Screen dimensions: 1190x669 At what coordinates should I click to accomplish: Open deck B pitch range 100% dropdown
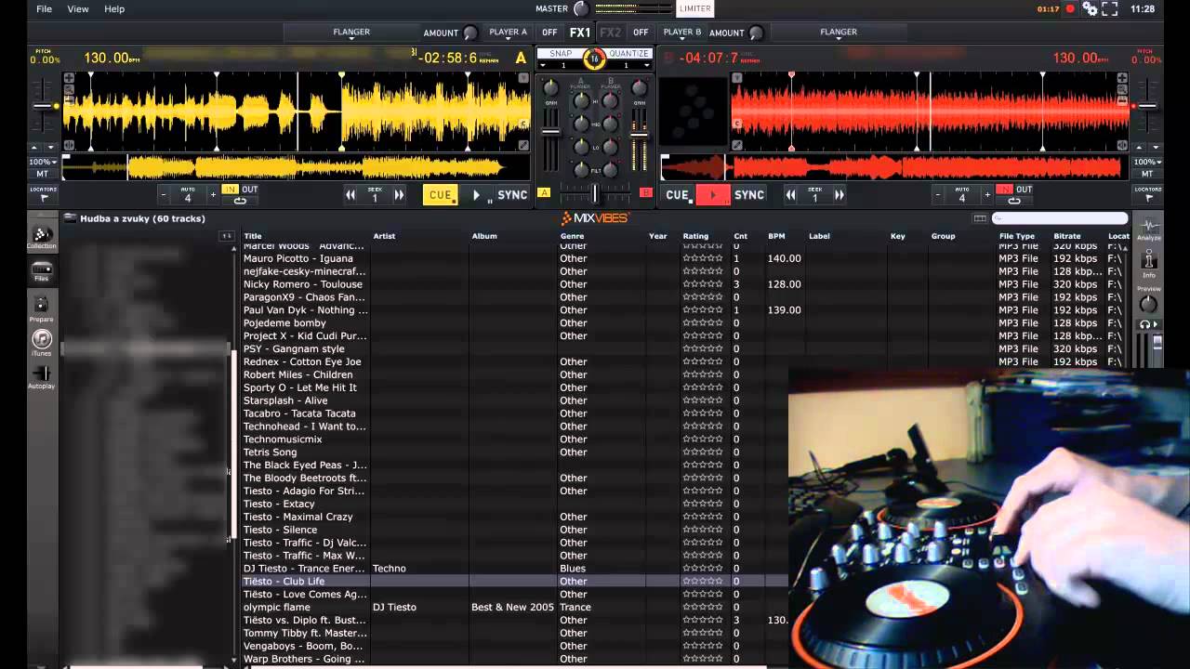pyautogui.click(x=1146, y=162)
